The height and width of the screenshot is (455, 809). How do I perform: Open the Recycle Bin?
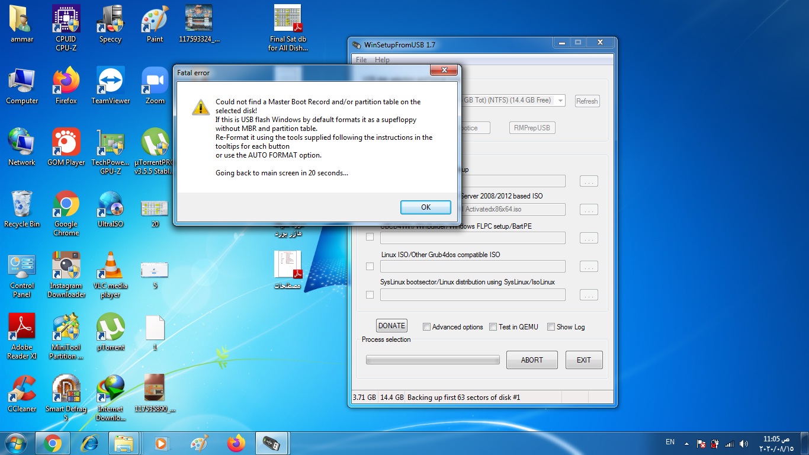[x=22, y=209]
